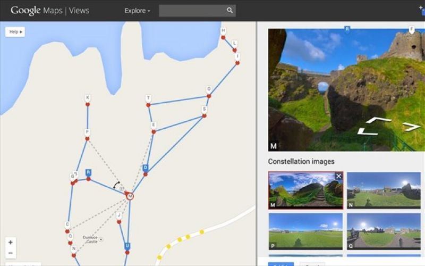Expand the Help panel
The height and width of the screenshot is (266, 425).
point(15,32)
